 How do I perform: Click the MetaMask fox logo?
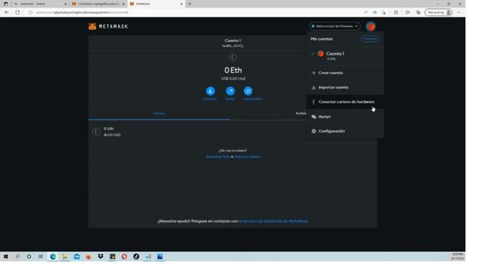pos(92,26)
